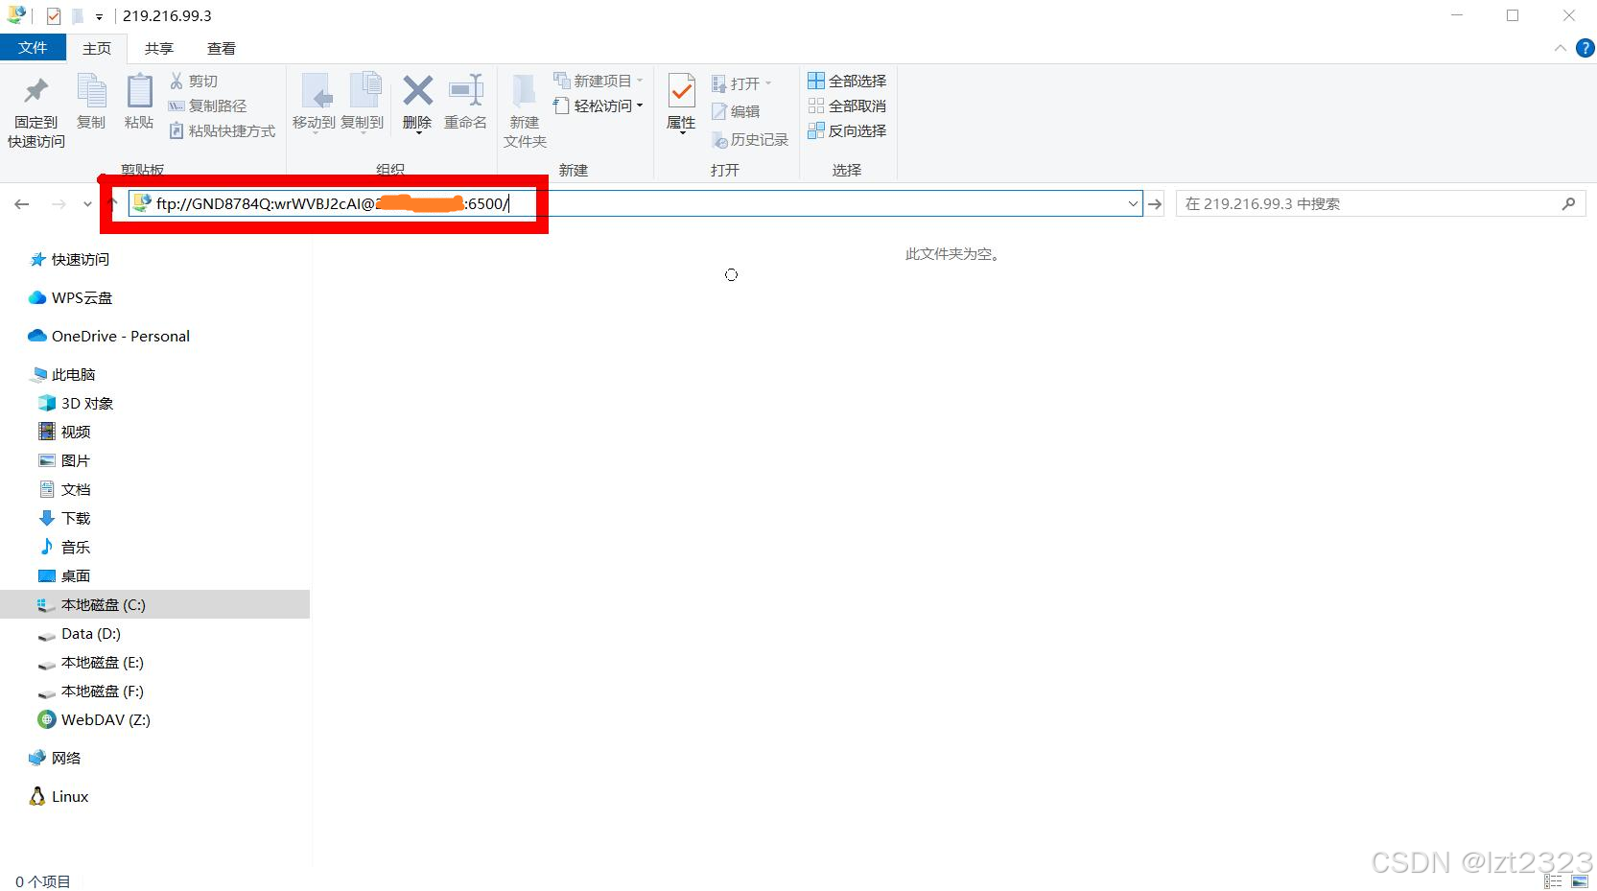Click Select None (全部取消)
Image resolution: width=1597 pixels, height=891 pixels.
[x=847, y=106]
